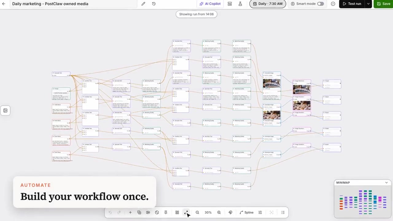Click the workflow title text

coord(50,4)
